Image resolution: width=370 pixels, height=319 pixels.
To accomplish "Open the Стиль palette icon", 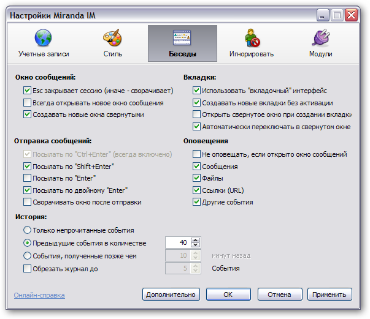I will click(112, 39).
